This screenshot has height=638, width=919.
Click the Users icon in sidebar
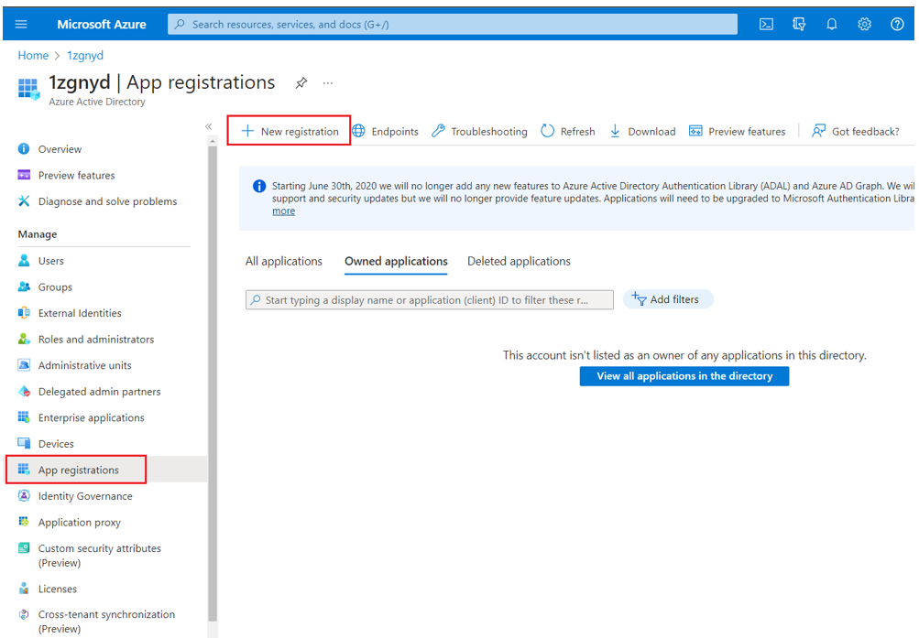(24, 261)
